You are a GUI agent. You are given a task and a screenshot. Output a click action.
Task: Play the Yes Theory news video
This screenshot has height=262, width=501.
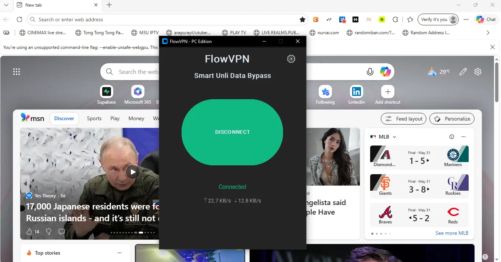133,172
